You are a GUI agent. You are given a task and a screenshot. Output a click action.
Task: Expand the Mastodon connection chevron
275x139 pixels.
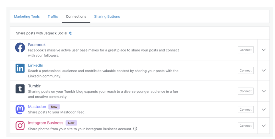point(263,110)
